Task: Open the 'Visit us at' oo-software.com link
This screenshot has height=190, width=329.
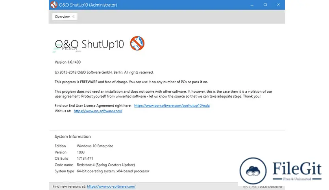Action: click(x=98, y=111)
